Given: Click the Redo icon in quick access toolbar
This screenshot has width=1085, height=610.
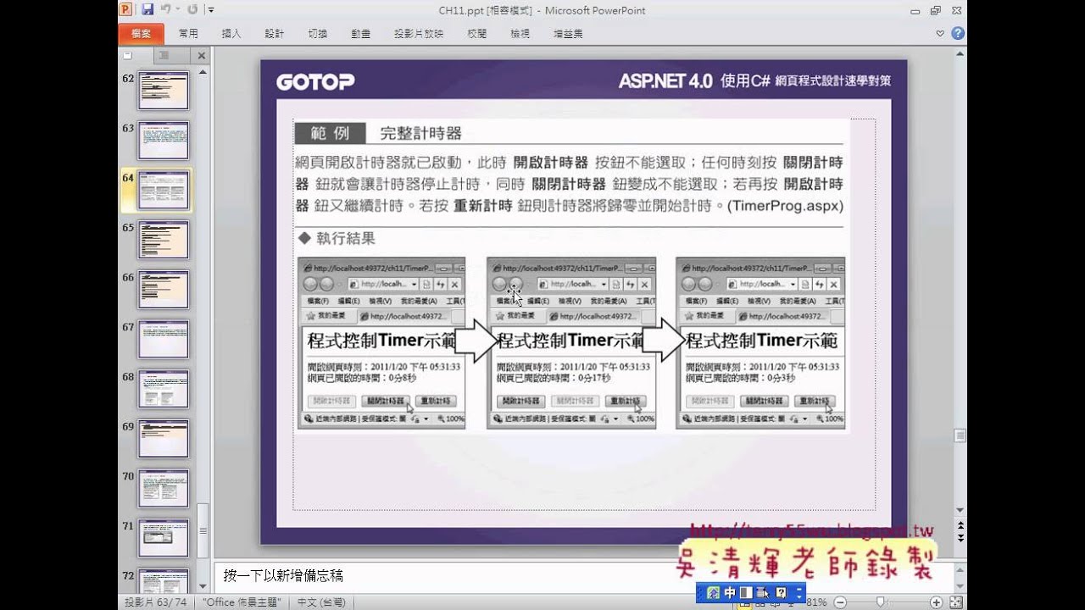Looking at the screenshot, I should point(192,10).
